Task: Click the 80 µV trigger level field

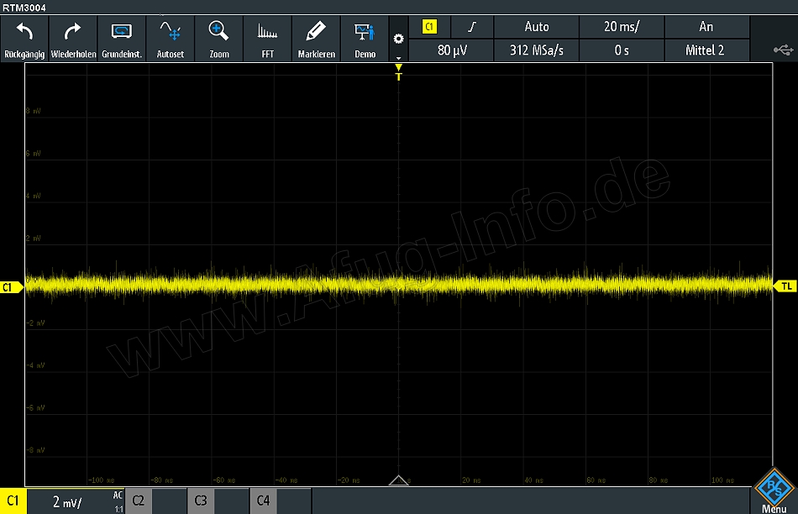Action: click(452, 50)
